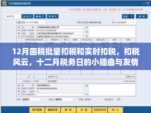The image size is (151, 113).
Task: Check the header checkbox of goods table
Action: [18, 40]
